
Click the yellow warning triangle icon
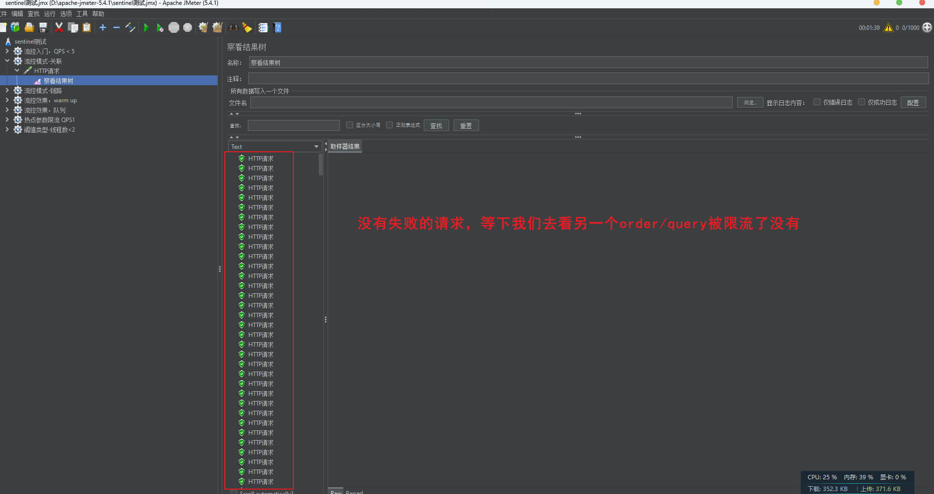coord(888,27)
